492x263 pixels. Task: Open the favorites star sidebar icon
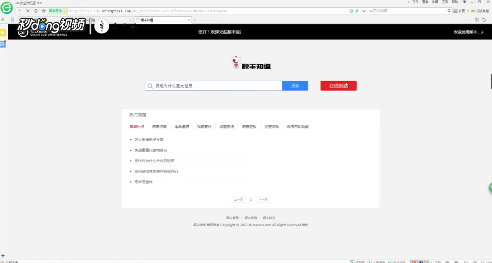coord(3,33)
